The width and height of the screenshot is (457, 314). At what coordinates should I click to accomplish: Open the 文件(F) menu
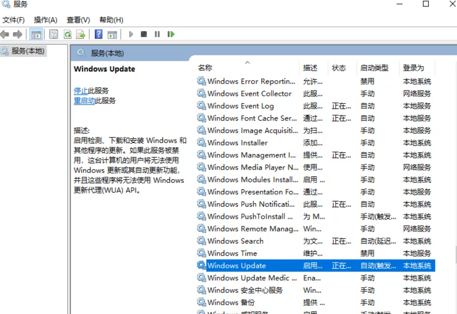[13, 20]
